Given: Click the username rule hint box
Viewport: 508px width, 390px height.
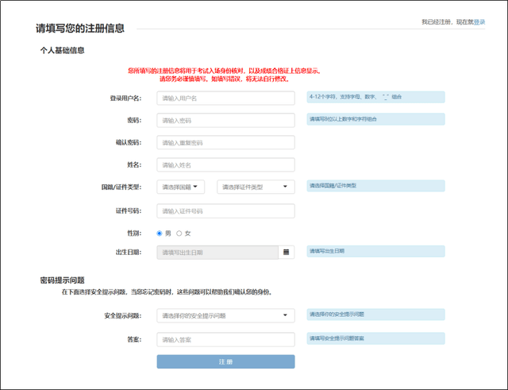Looking at the screenshot, I should 375,97.
